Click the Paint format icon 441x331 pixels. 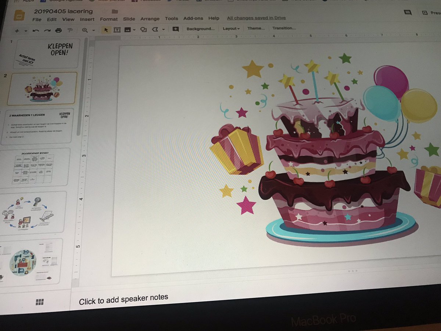coord(71,30)
